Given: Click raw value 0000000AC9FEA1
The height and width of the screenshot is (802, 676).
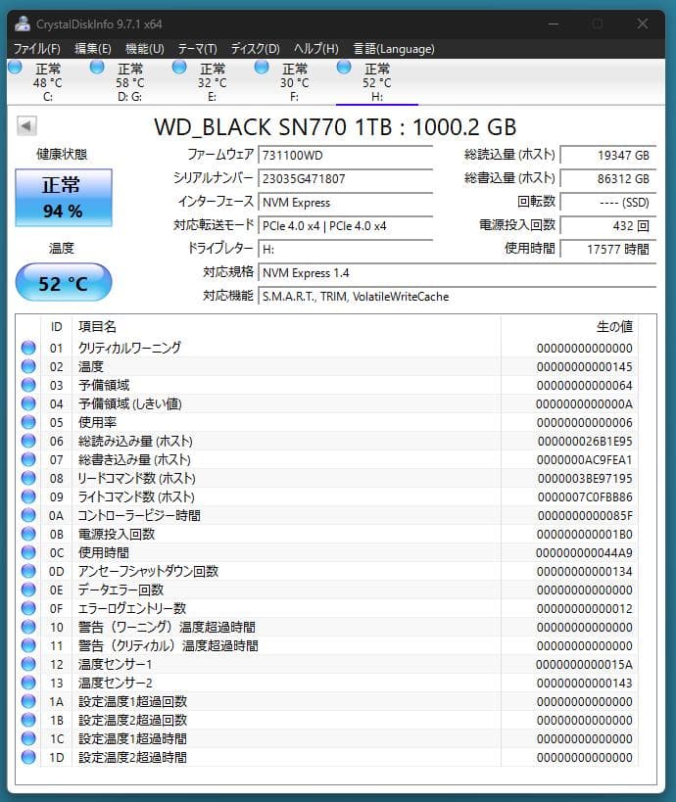Looking at the screenshot, I should click(585, 460).
